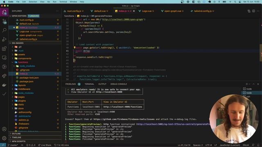Image resolution: width=262 pixels, height=147 pixels.
Task: Switch to the Logo.vue editor tab
Action: (x=147, y=11)
